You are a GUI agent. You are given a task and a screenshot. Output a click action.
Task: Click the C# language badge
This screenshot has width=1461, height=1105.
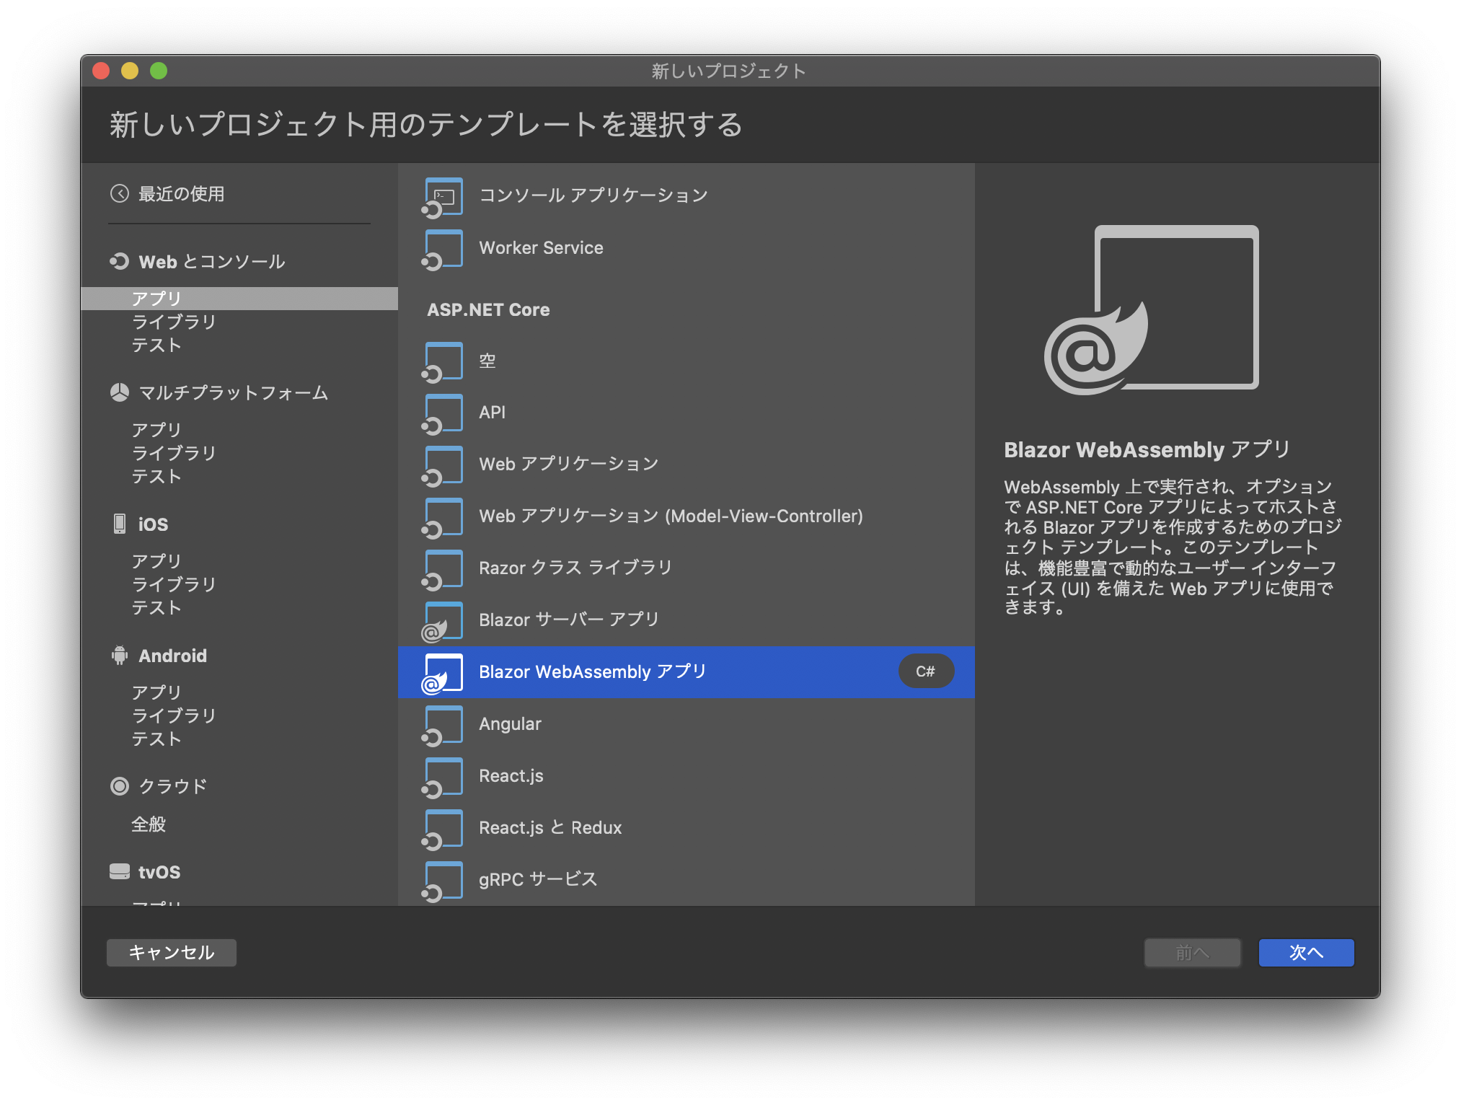[x=926, y=671]
